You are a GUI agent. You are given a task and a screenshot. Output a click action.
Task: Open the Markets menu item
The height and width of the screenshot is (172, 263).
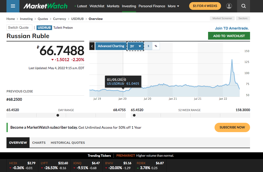tap(113, 6)
